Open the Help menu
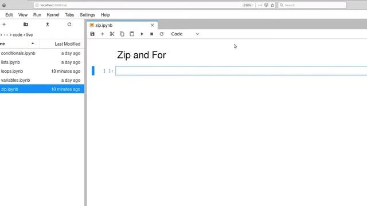The height and width of the screenshot is (206, 367). 106,15
